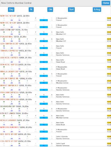
Task: Click highlighted departure time of ASR CSTM EXP
Action: (109, 32)
